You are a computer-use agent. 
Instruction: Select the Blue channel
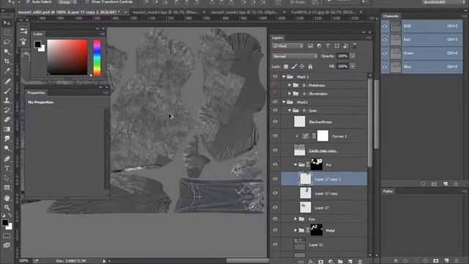[x=422, y=67]
